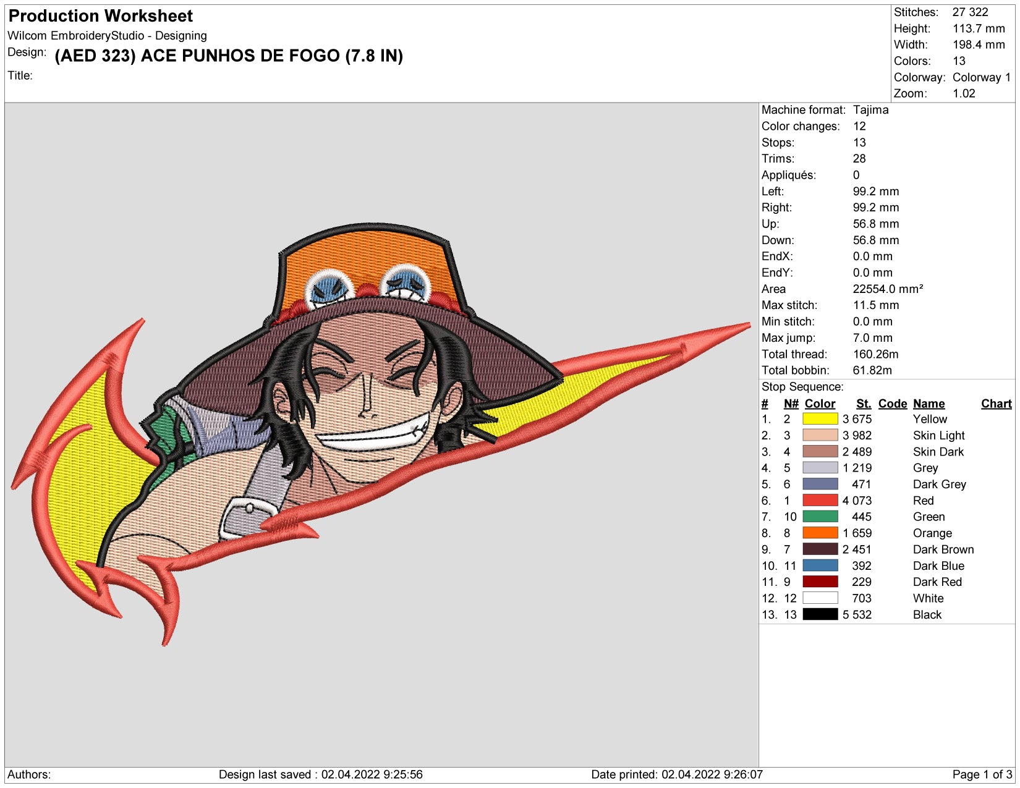Click the Yellow color swatch

tap(820, 419)
